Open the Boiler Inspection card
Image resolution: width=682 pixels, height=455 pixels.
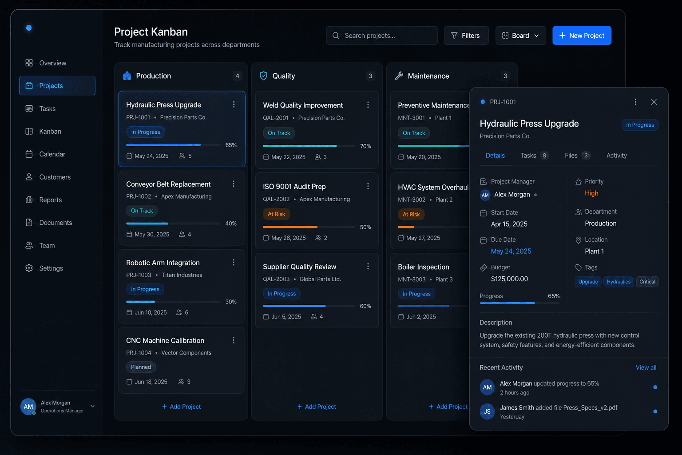[430, 291]
